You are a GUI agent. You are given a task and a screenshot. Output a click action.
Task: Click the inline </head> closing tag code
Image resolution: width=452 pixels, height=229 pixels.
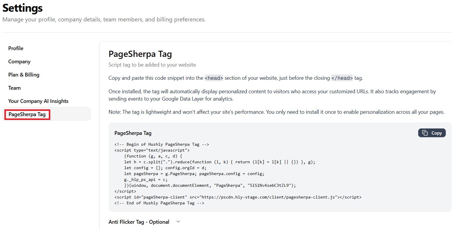[x=342, y=78]
